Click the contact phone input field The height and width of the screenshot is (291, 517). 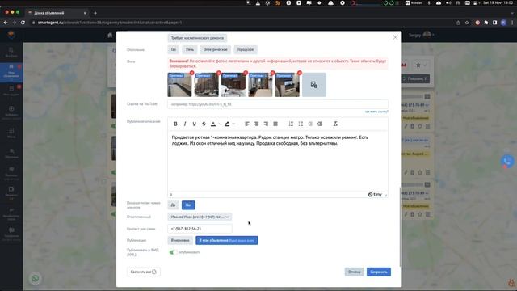(200, 229)
